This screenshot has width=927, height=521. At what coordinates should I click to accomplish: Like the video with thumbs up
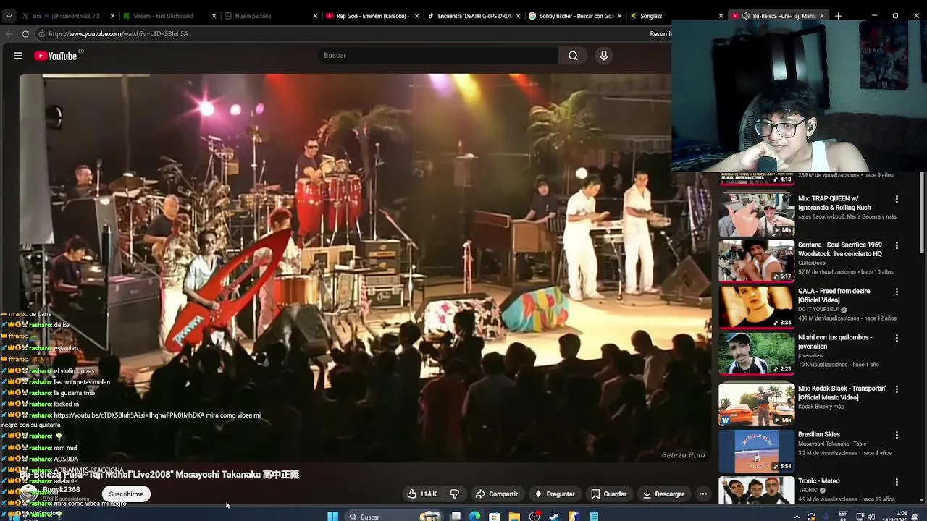click(421, 494)
